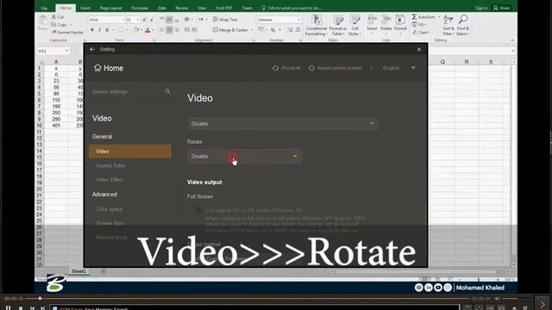
Task: Open the Excel File tab
Action: (44, 8)
